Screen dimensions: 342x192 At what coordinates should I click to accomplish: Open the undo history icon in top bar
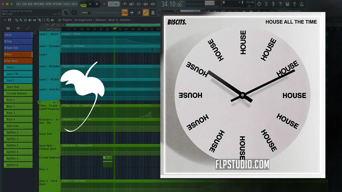click(x=259, y=4)
